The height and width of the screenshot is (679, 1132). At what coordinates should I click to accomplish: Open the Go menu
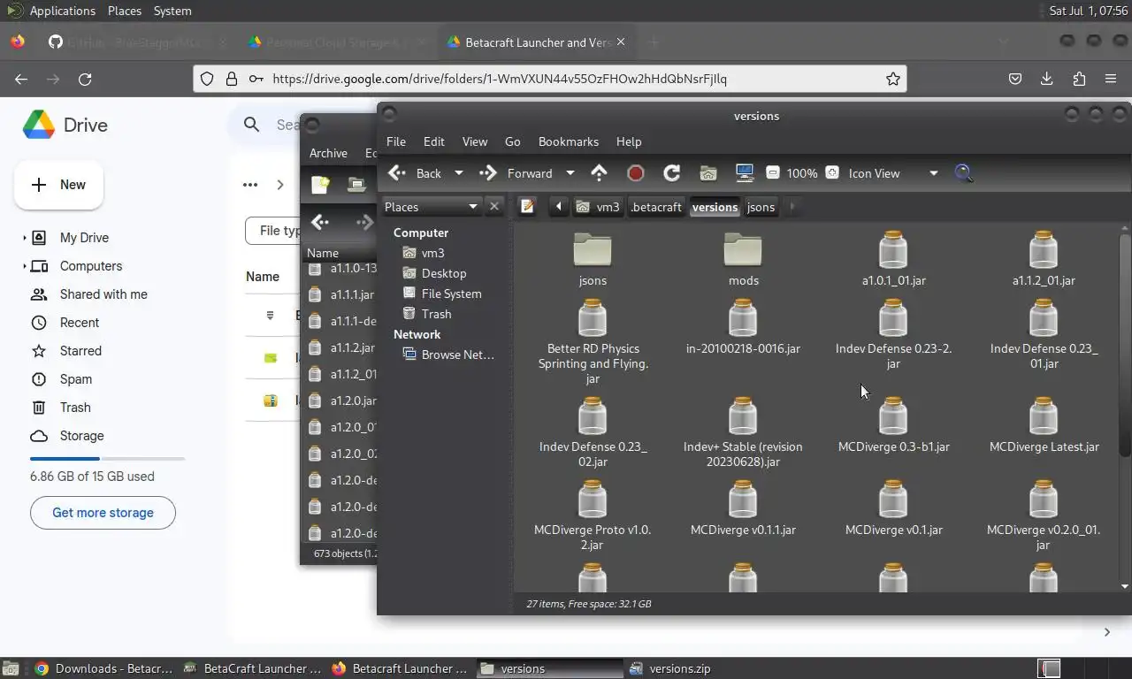click(x=513, y=141)
